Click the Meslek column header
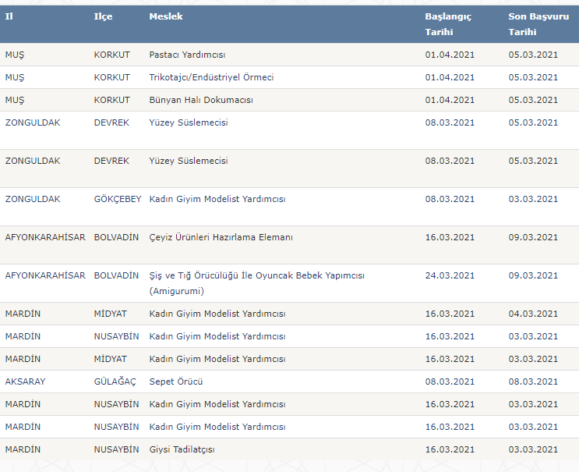 click(x=166, y=16)
